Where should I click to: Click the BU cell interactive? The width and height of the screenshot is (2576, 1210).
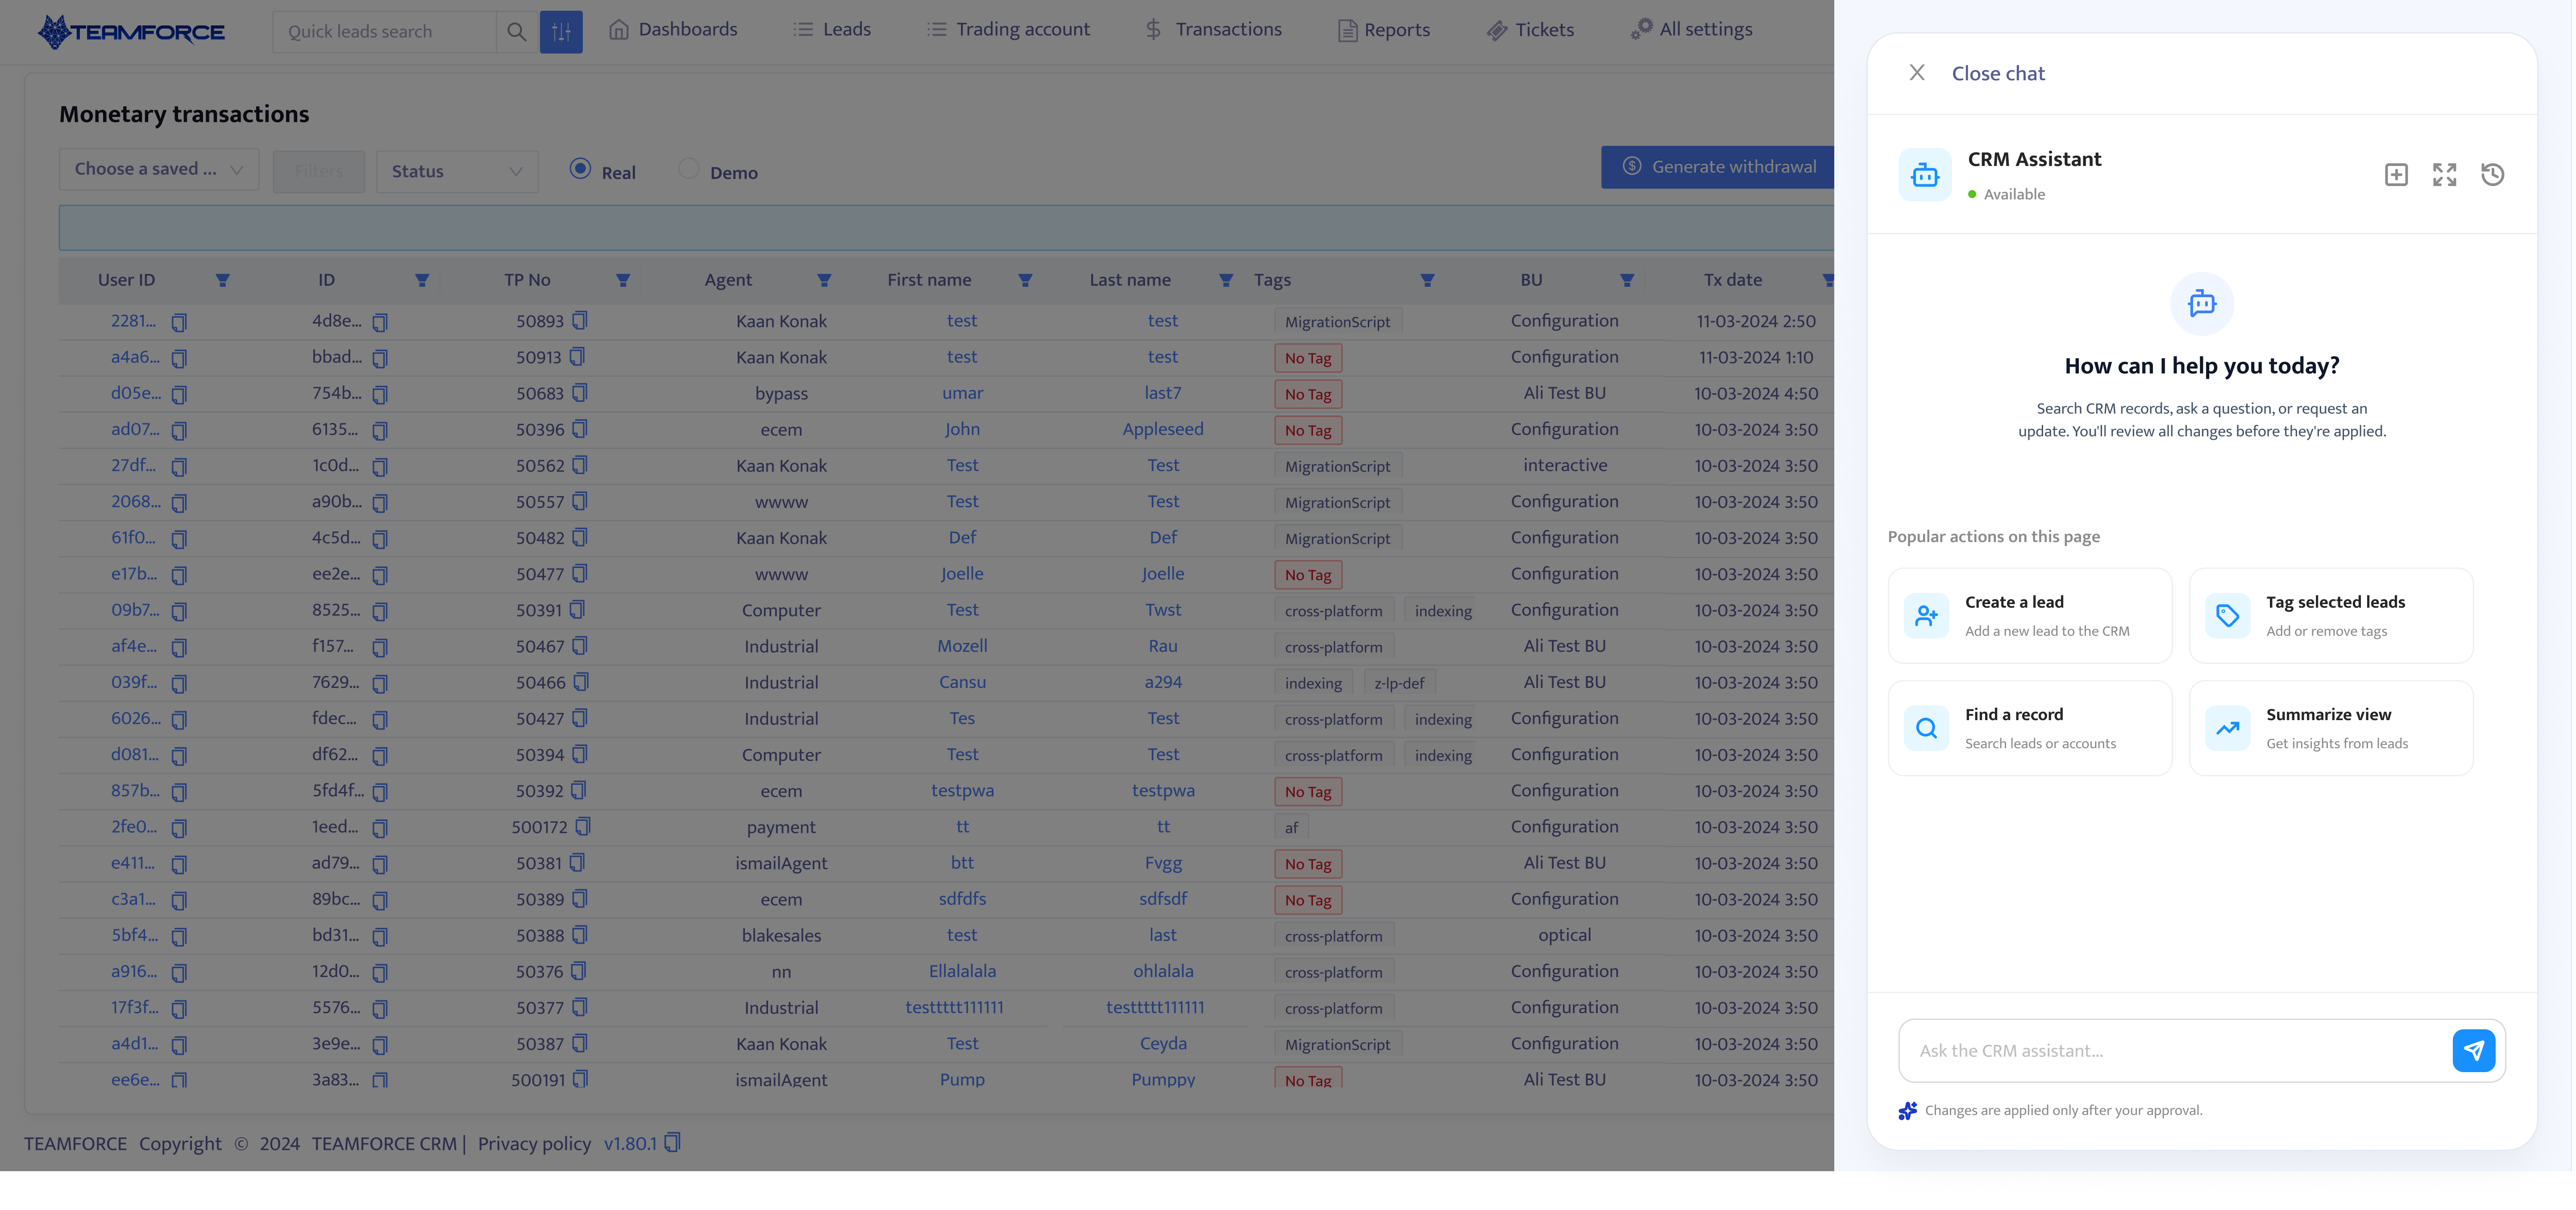(1565, 466)
